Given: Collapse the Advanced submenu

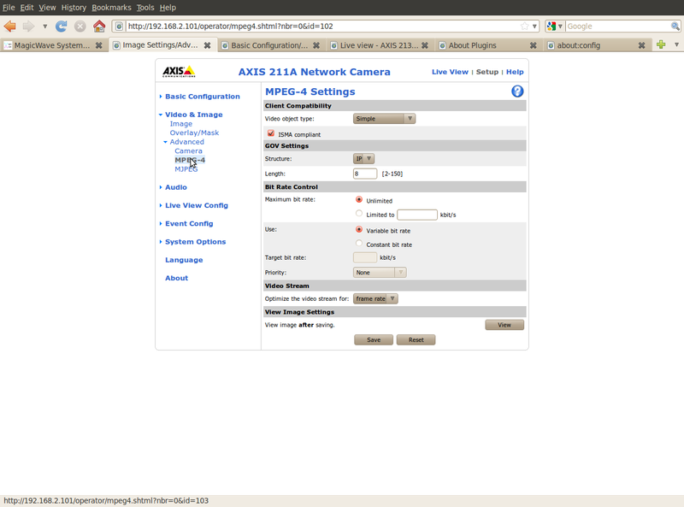Looking at the screenshot, I should coord(186,142).
